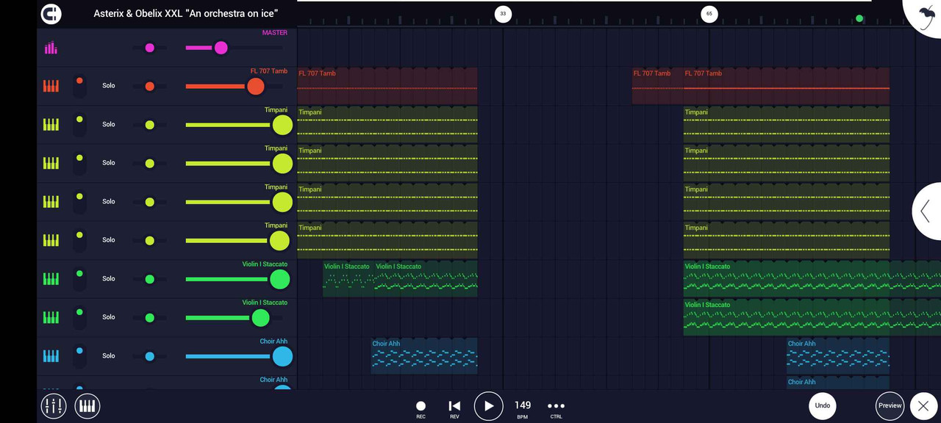Select the right clip on the topmost Timpani track
This screenshot has width=941, height=423.
[787, 124]
